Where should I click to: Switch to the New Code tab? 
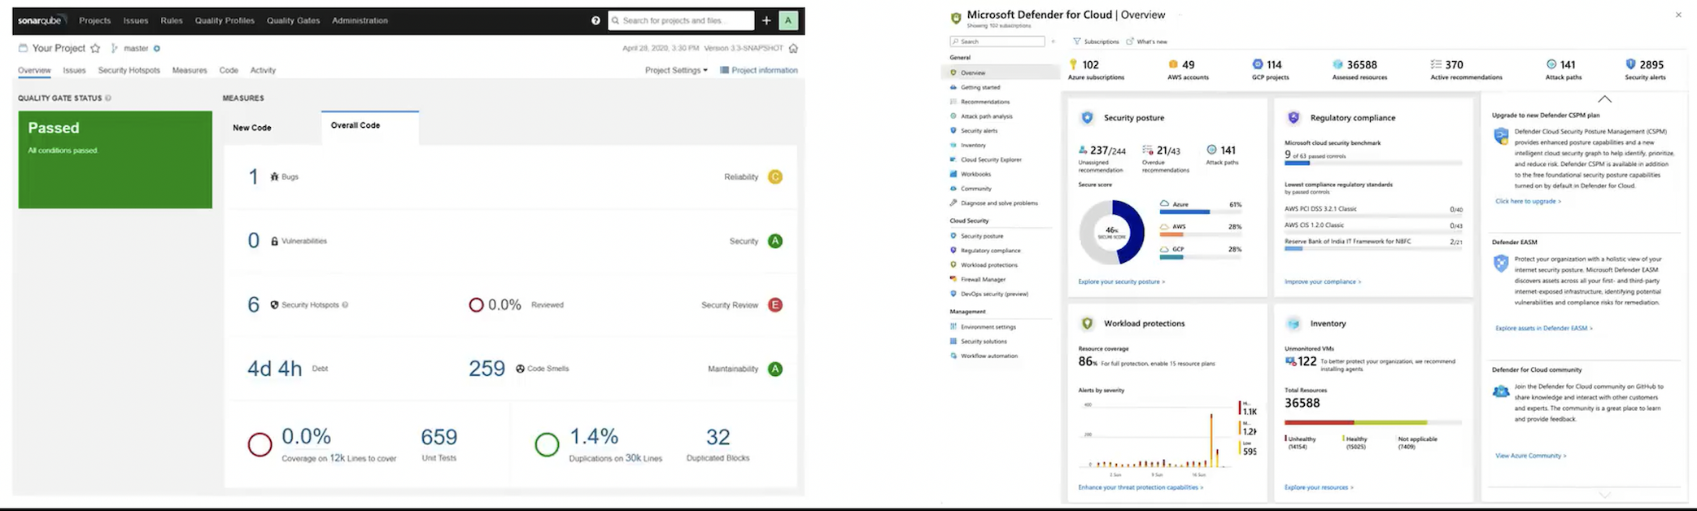pyautogui.click(x=252, y=128)
